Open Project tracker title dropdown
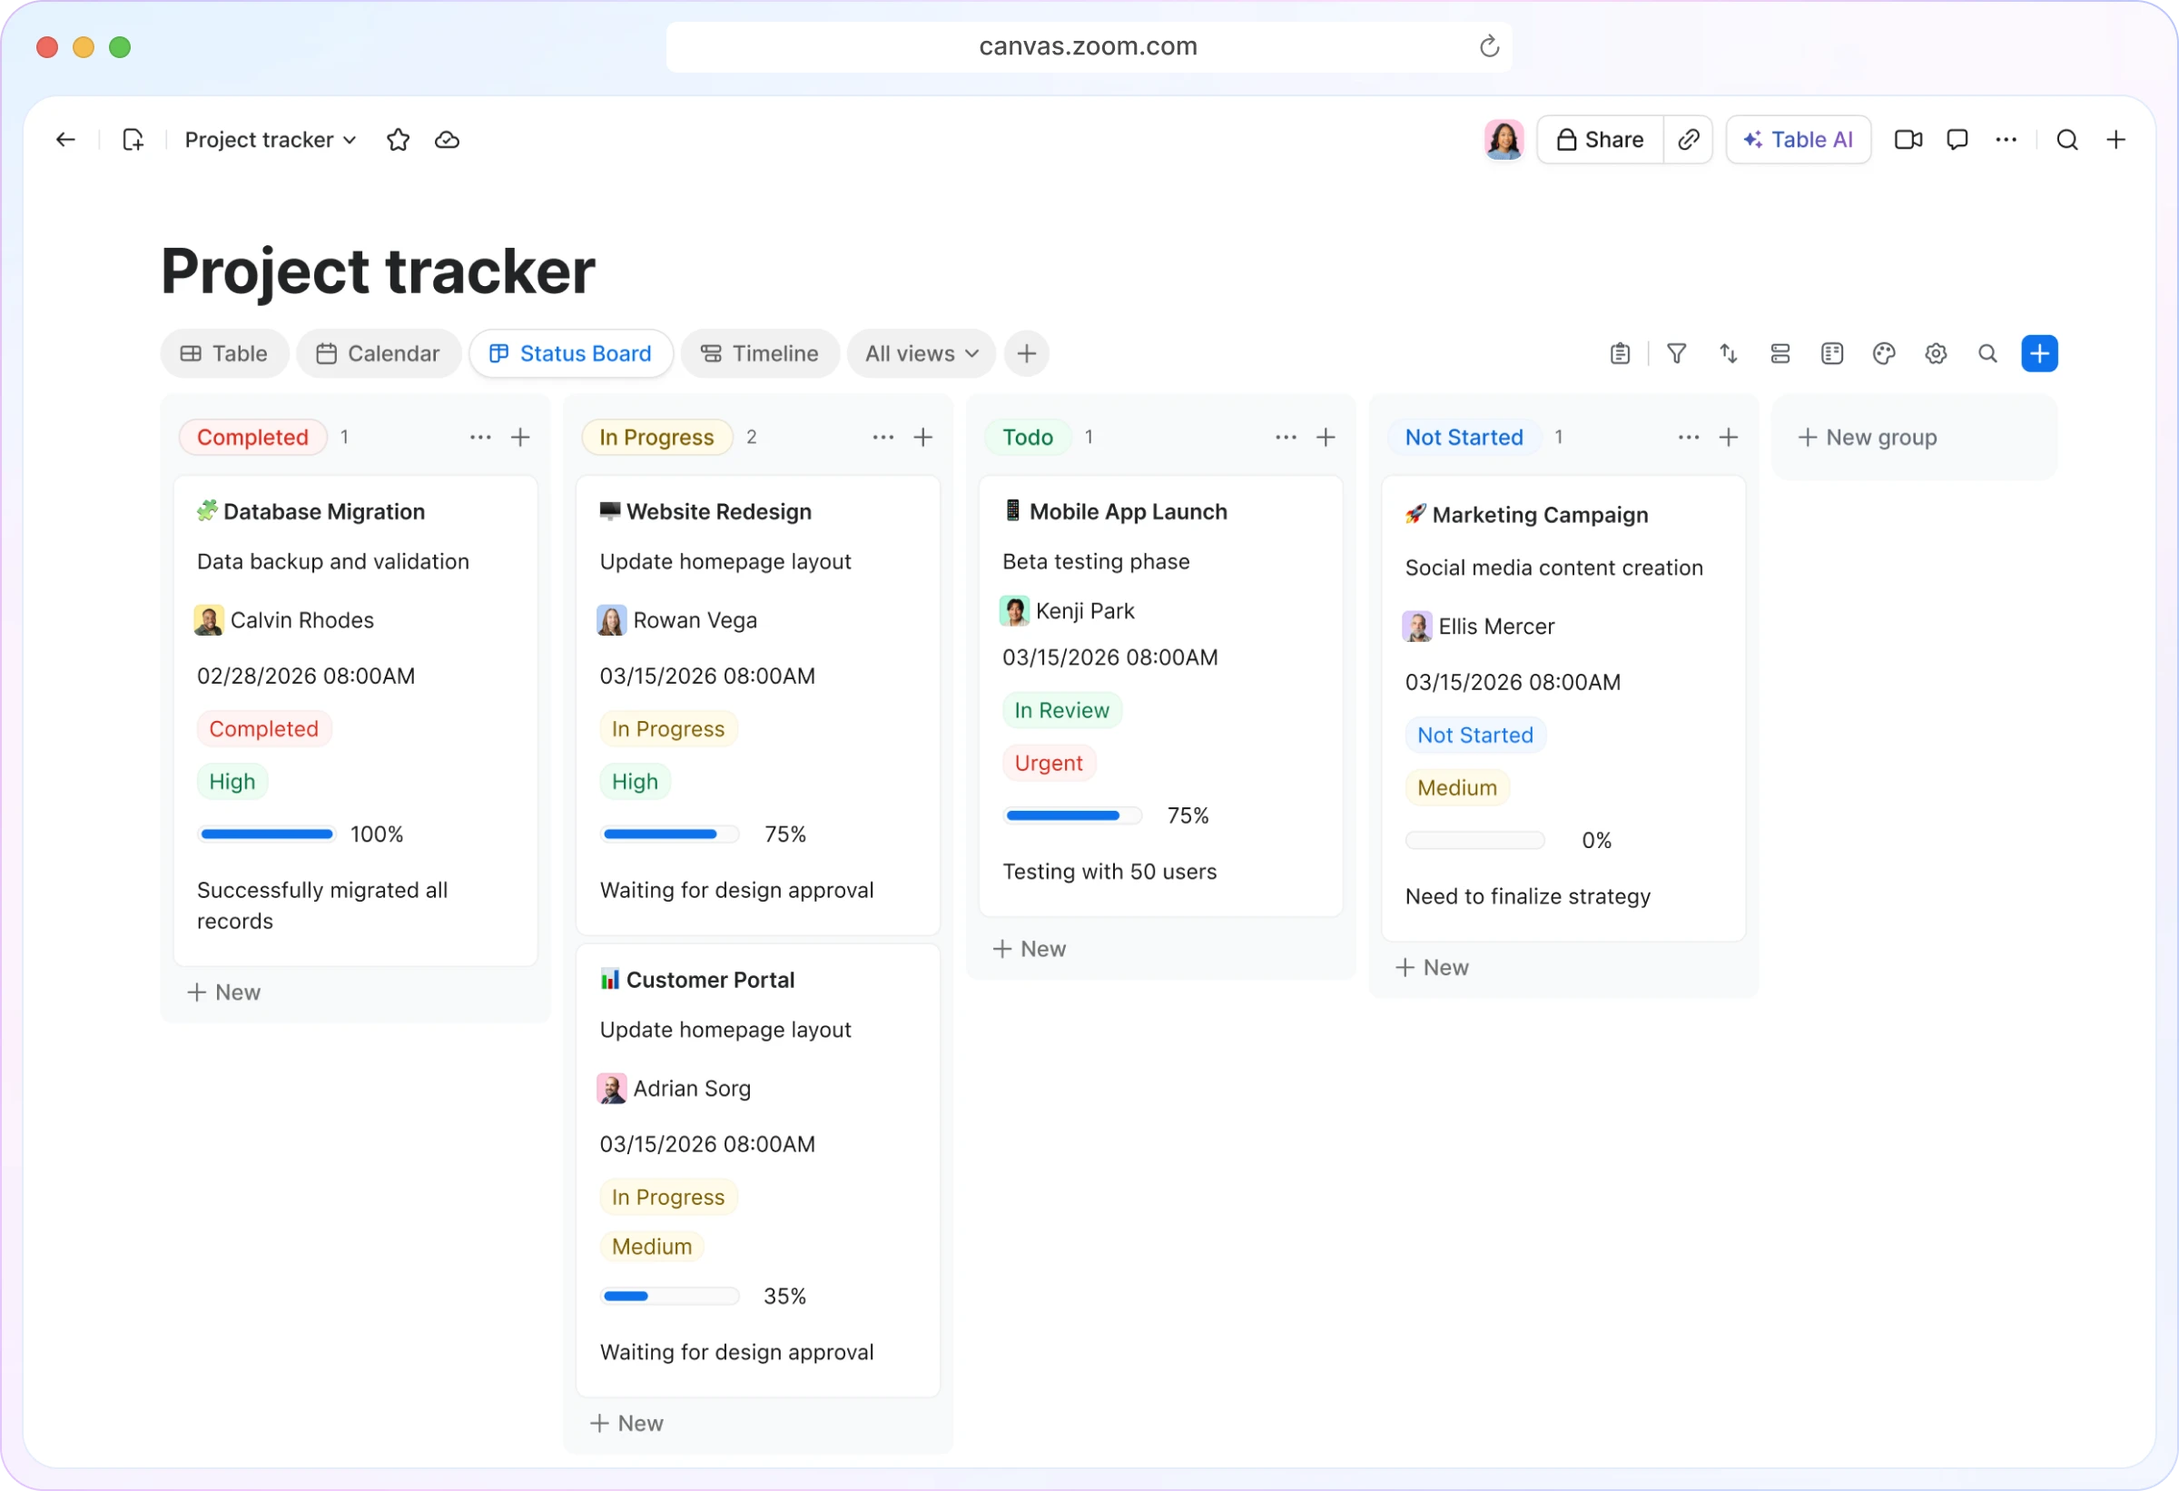This screenshot has height=1491, width=2179. point(270,140)
